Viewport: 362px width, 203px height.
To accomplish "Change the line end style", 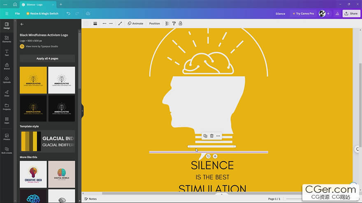I will [111, 23].
